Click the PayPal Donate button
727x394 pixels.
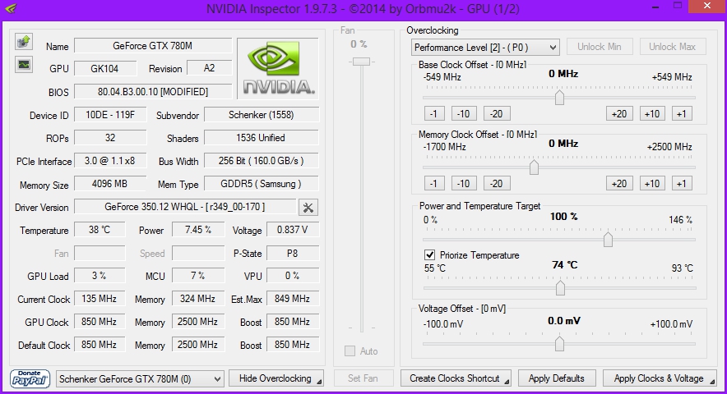(x=30, y=378)
